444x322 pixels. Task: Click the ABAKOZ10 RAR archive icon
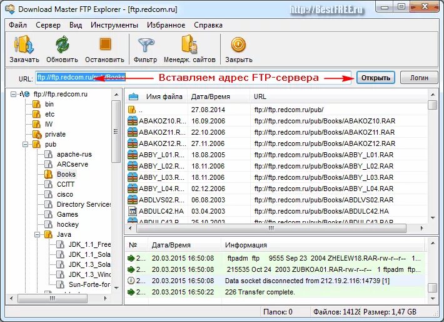(133, 121)
